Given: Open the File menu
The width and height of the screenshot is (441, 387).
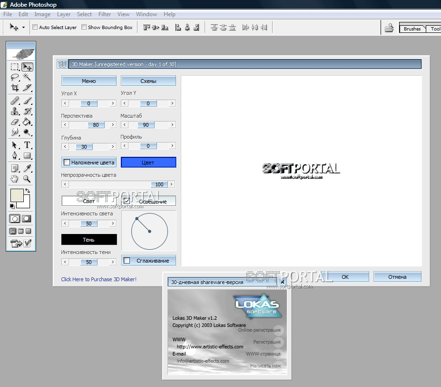Looking at the screenshot, I should [x=8, y=14].
